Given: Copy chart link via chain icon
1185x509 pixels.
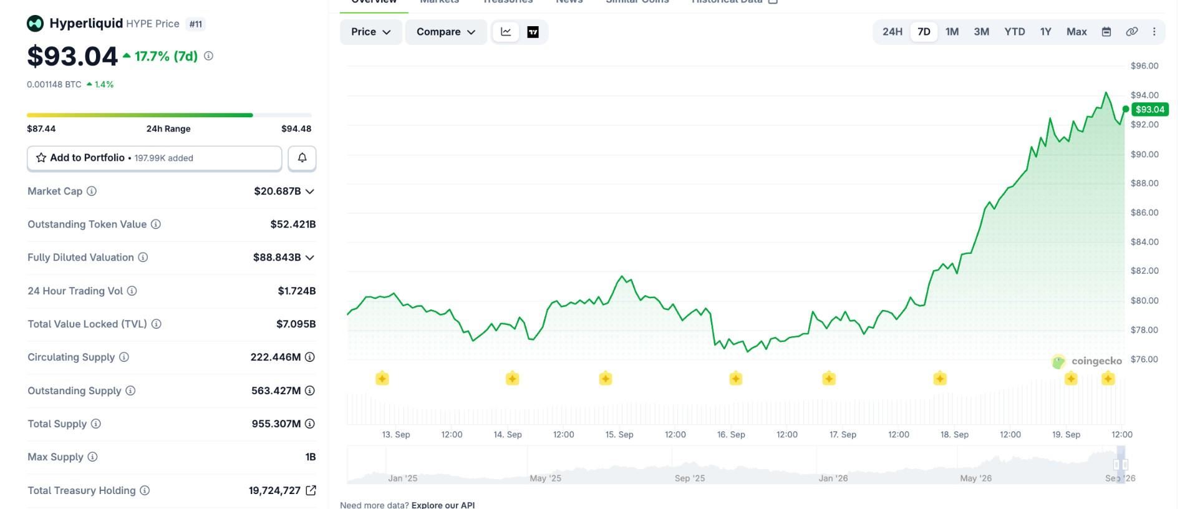Looking at the screenshot, I should (x=1131, y=32).
